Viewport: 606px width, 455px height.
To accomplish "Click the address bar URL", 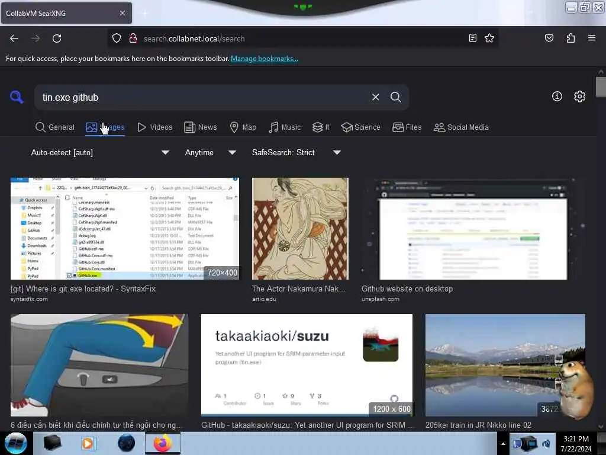I will [x=194, y=39].
